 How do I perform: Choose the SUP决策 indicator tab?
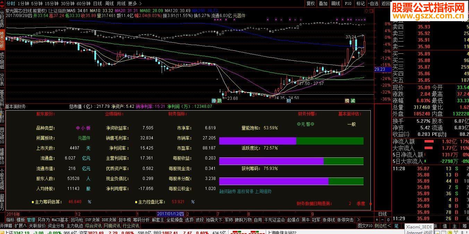point(93,220)
